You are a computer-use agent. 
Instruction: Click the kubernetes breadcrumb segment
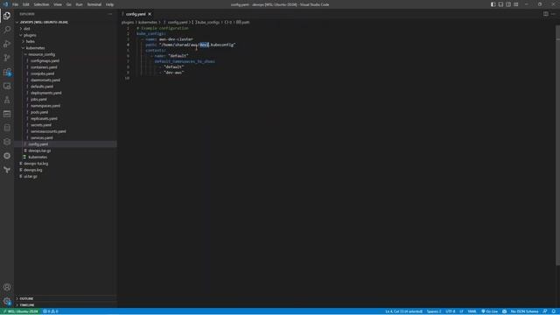point(148,22)
